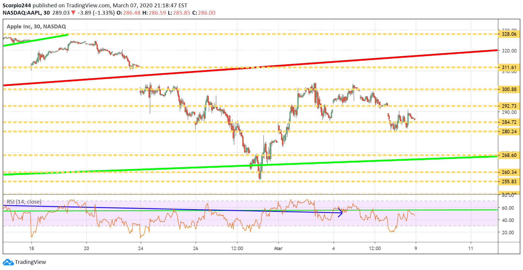Select the 260.34 price level label
Image resolution: width=523 pixels, height=270 pixels.
tap(509, 172)
